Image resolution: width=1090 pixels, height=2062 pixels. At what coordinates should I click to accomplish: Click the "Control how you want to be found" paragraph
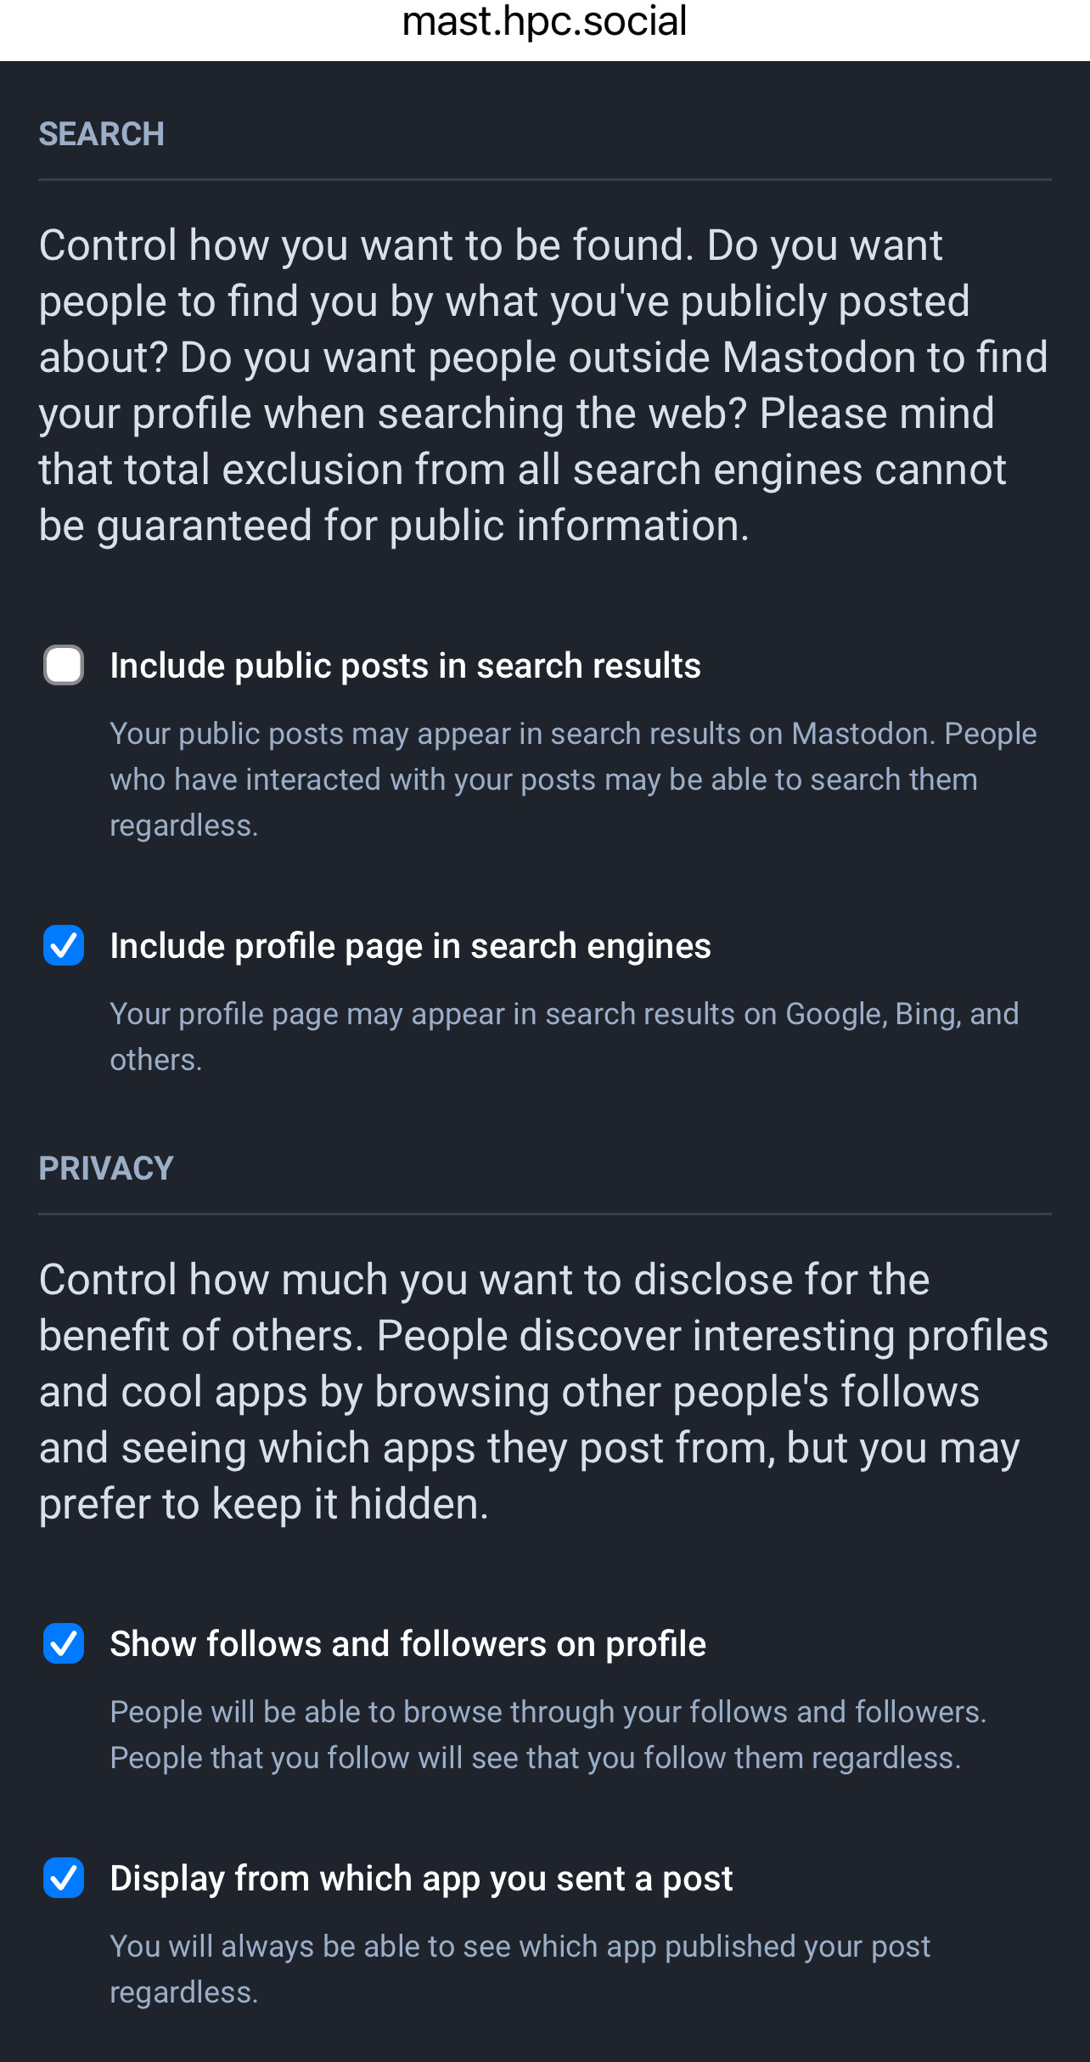click(x=543, y=385)
